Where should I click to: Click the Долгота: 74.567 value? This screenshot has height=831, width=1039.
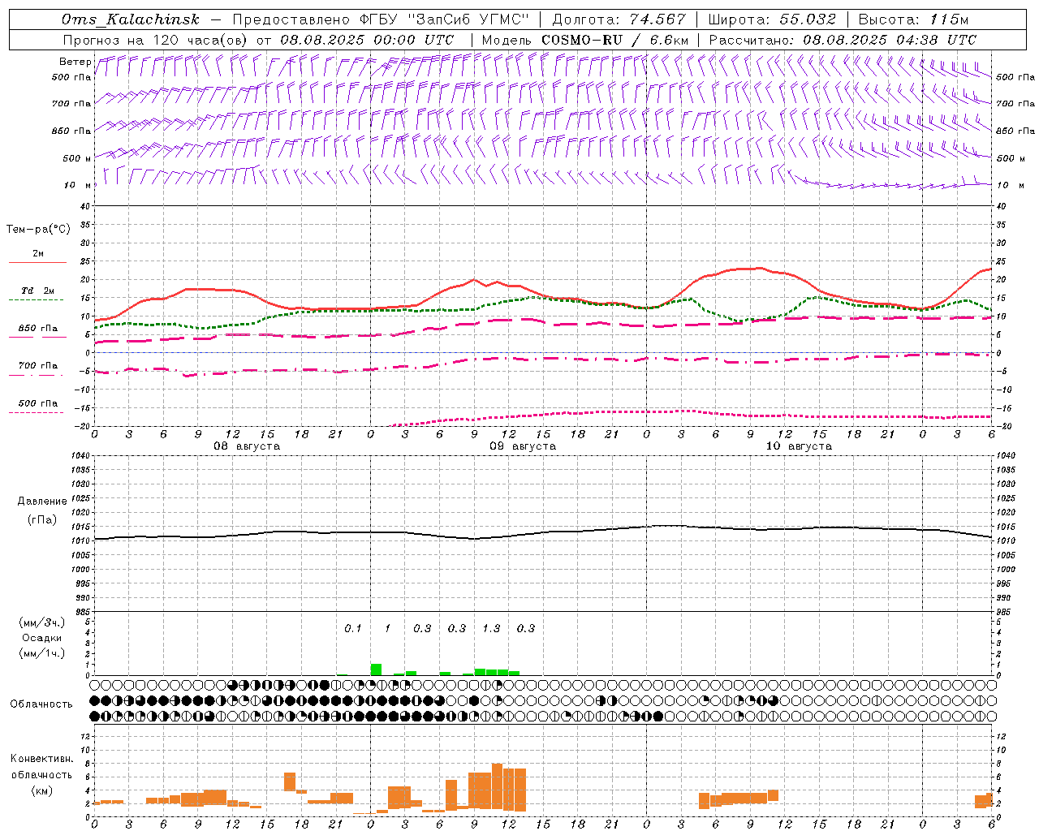click(619, 19)
